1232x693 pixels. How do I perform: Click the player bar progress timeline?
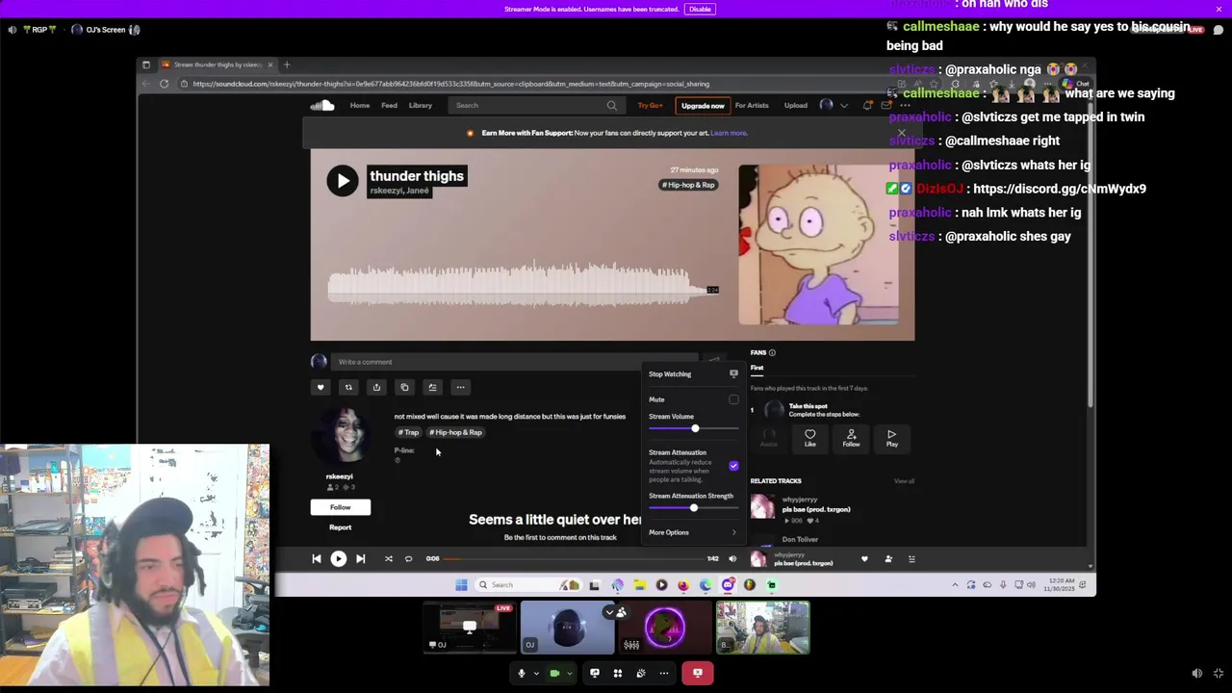pos(576,559)
